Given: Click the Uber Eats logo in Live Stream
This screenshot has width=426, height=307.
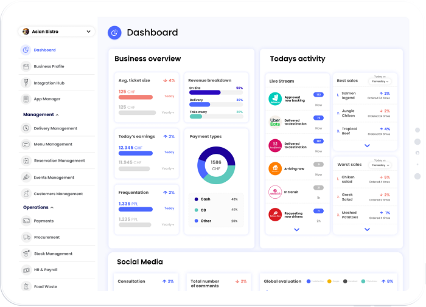Looking at the screenshot, I should (275, 122).
